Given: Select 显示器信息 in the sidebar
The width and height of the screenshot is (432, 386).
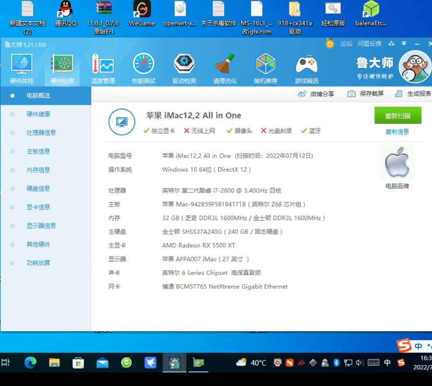Looking at the screenshot, I should click(45, 226).
